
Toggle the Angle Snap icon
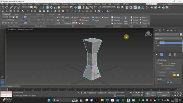87,7
